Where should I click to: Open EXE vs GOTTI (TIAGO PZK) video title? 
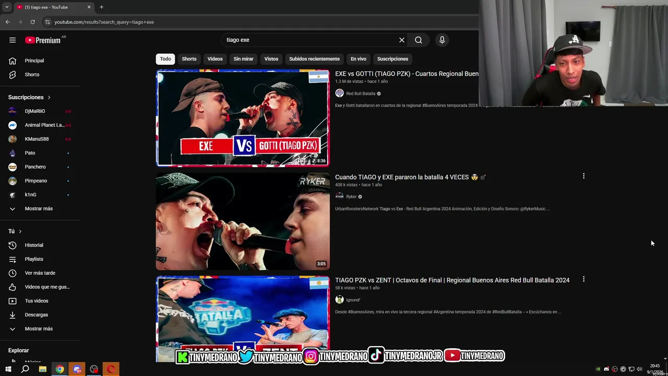pos(407,74)
